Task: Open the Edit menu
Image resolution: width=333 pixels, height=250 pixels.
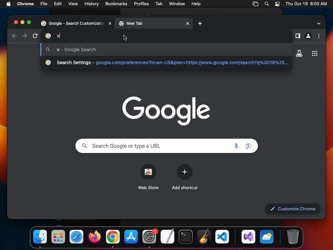Action: 58,4
